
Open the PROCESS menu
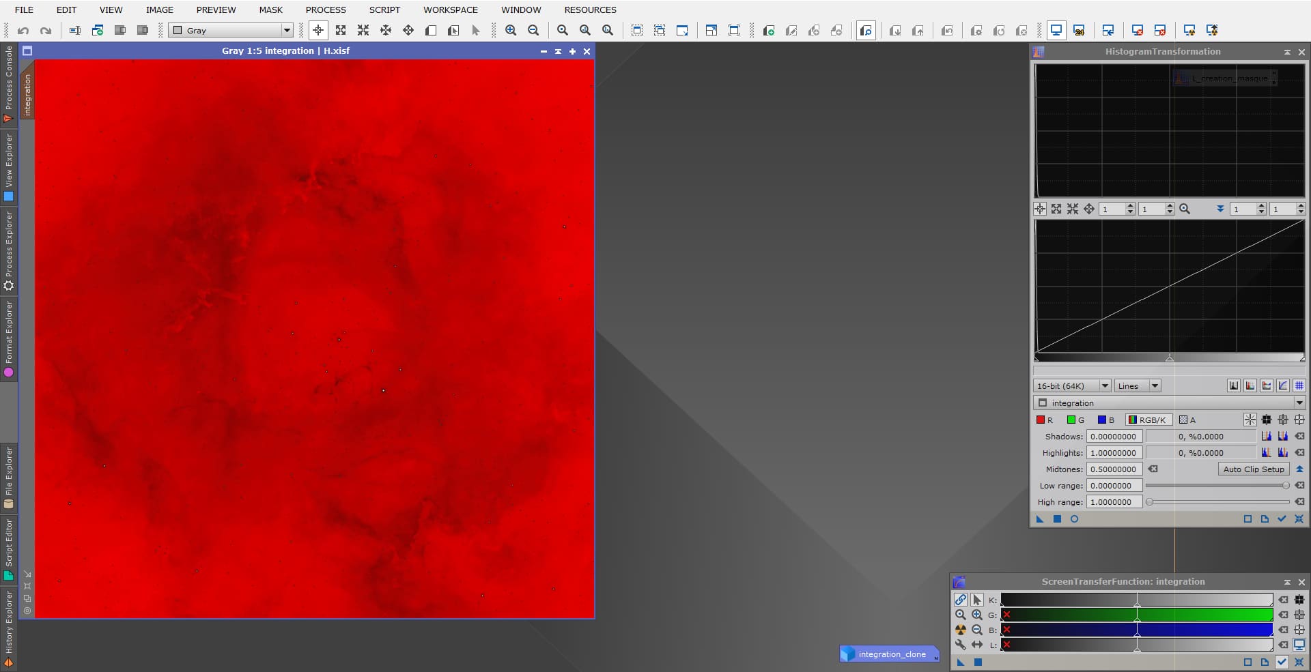326,10
